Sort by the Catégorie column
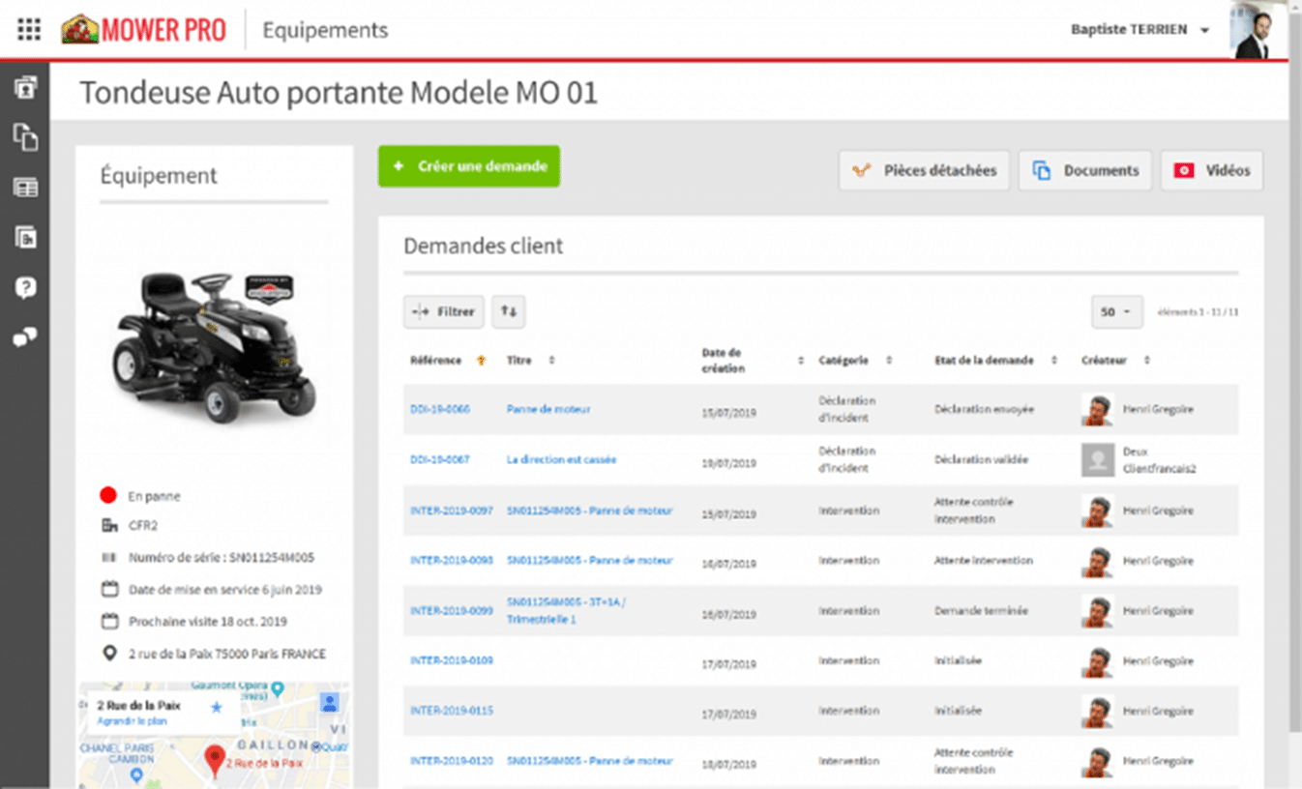The image size is (1302, 789). tap(888, 361)
